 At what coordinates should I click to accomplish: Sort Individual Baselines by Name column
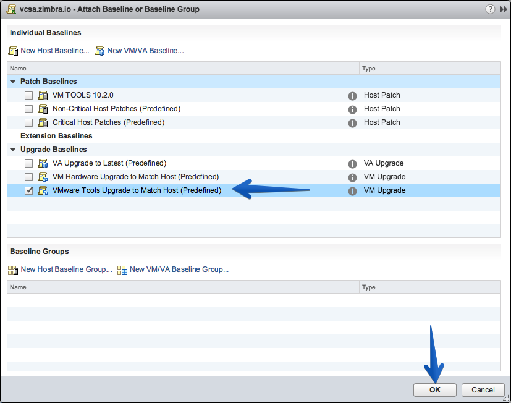(184, 68)
